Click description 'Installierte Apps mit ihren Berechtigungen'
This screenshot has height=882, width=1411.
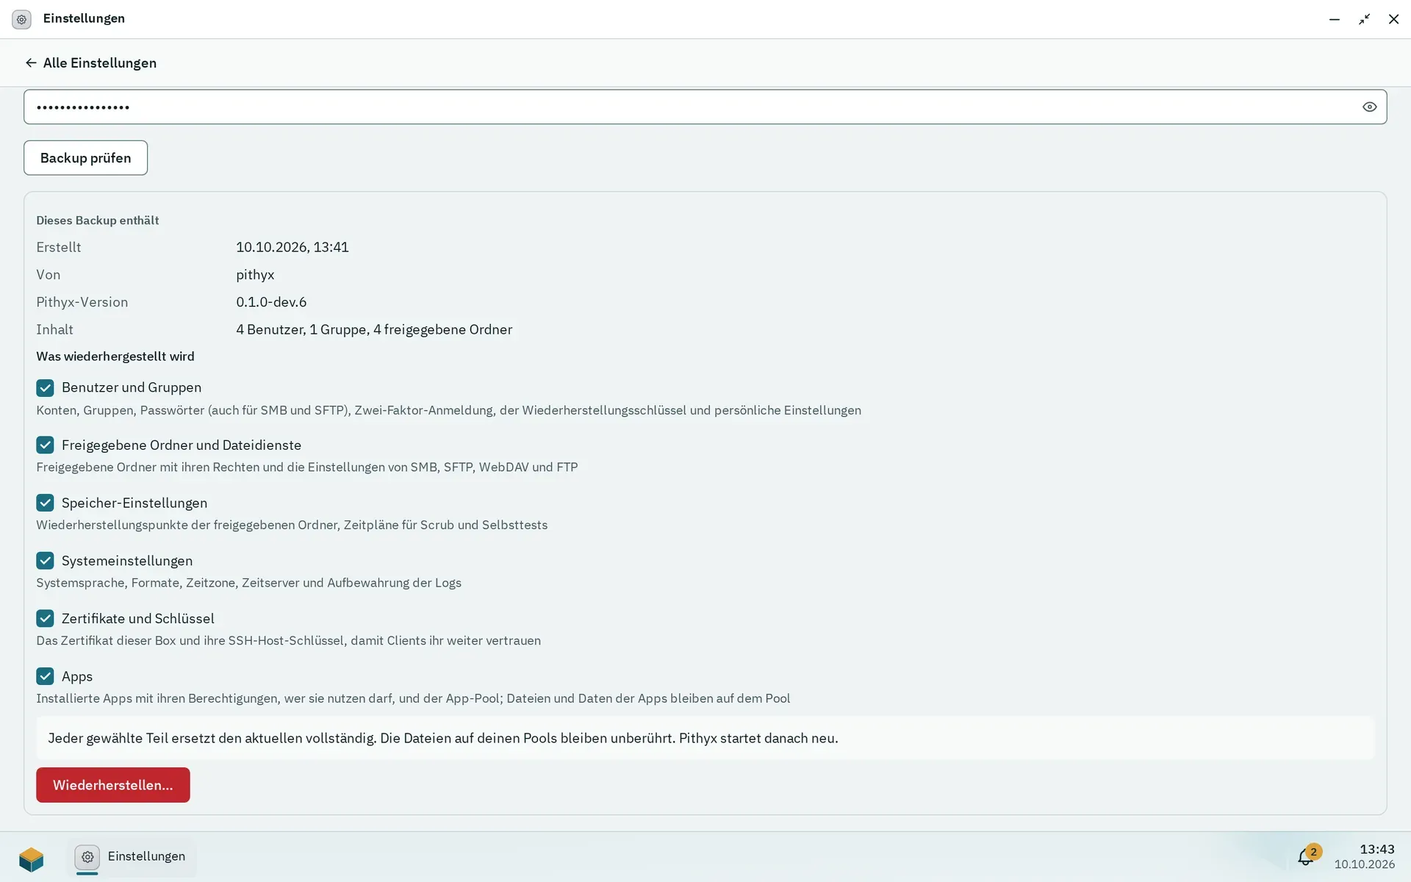413,698
